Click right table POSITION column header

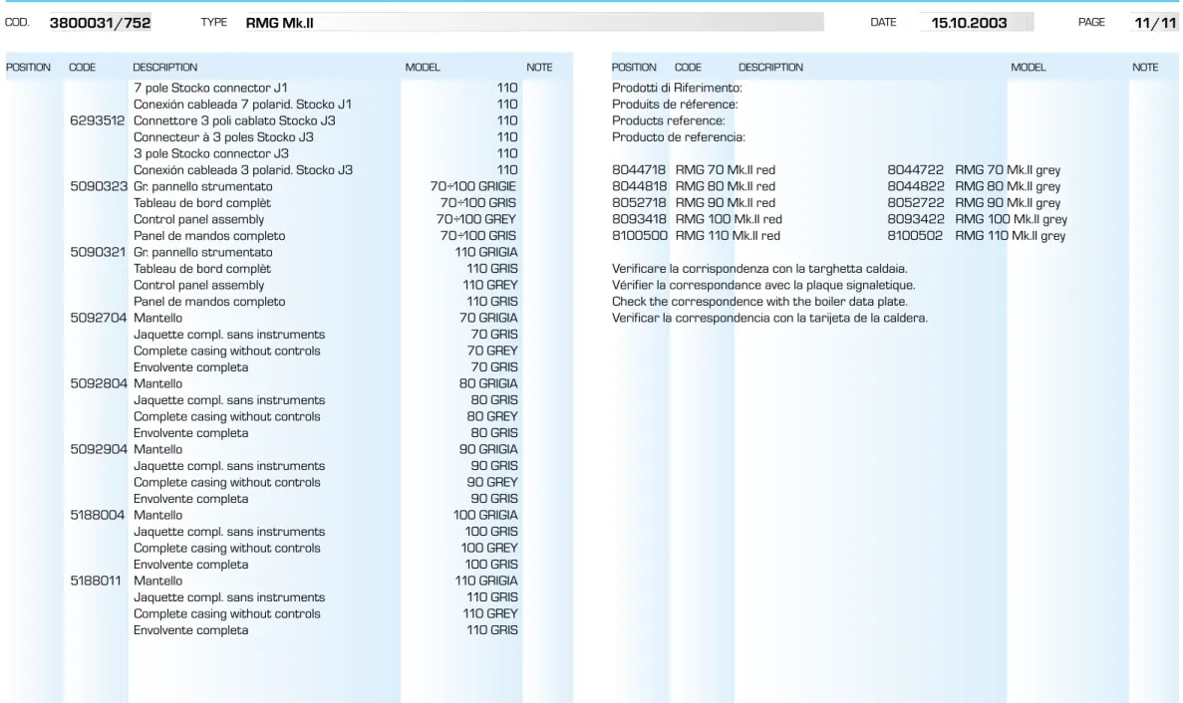[634, 67]
